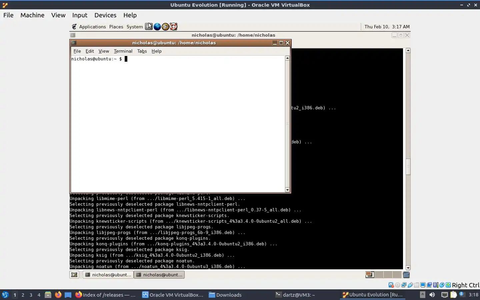Open the guest Trash applet icon
This screenshot has width=480, height=300.
[406, 275]
